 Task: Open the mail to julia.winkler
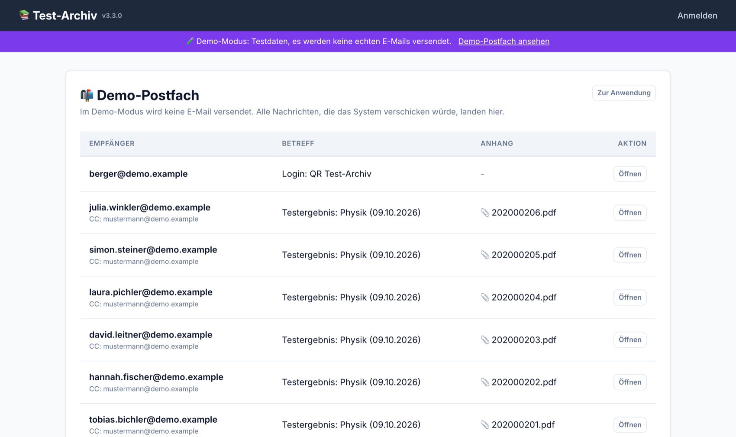click(630, 213)
